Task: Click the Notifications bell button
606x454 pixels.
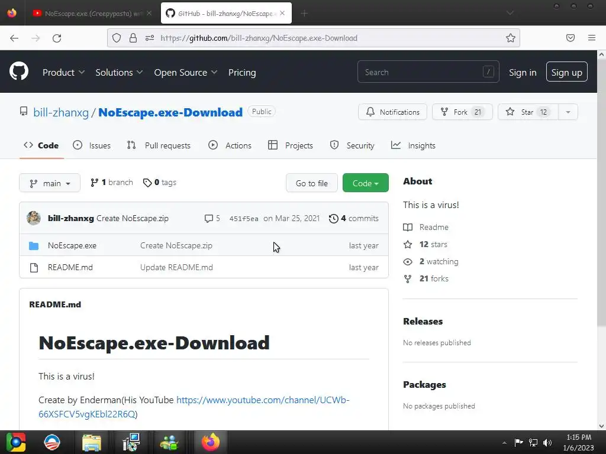Action: click(x=393, y=112)
